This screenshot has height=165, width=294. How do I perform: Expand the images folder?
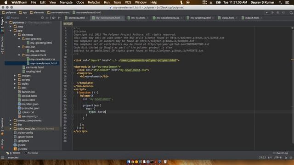click(x=15, y=76)
